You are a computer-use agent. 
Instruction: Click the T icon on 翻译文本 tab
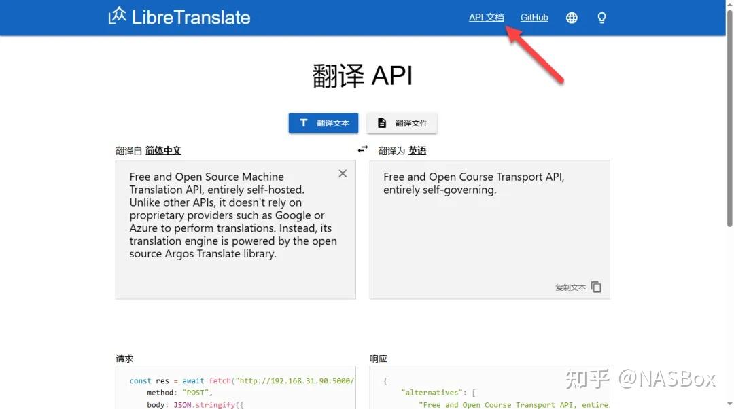coord(304,123)
